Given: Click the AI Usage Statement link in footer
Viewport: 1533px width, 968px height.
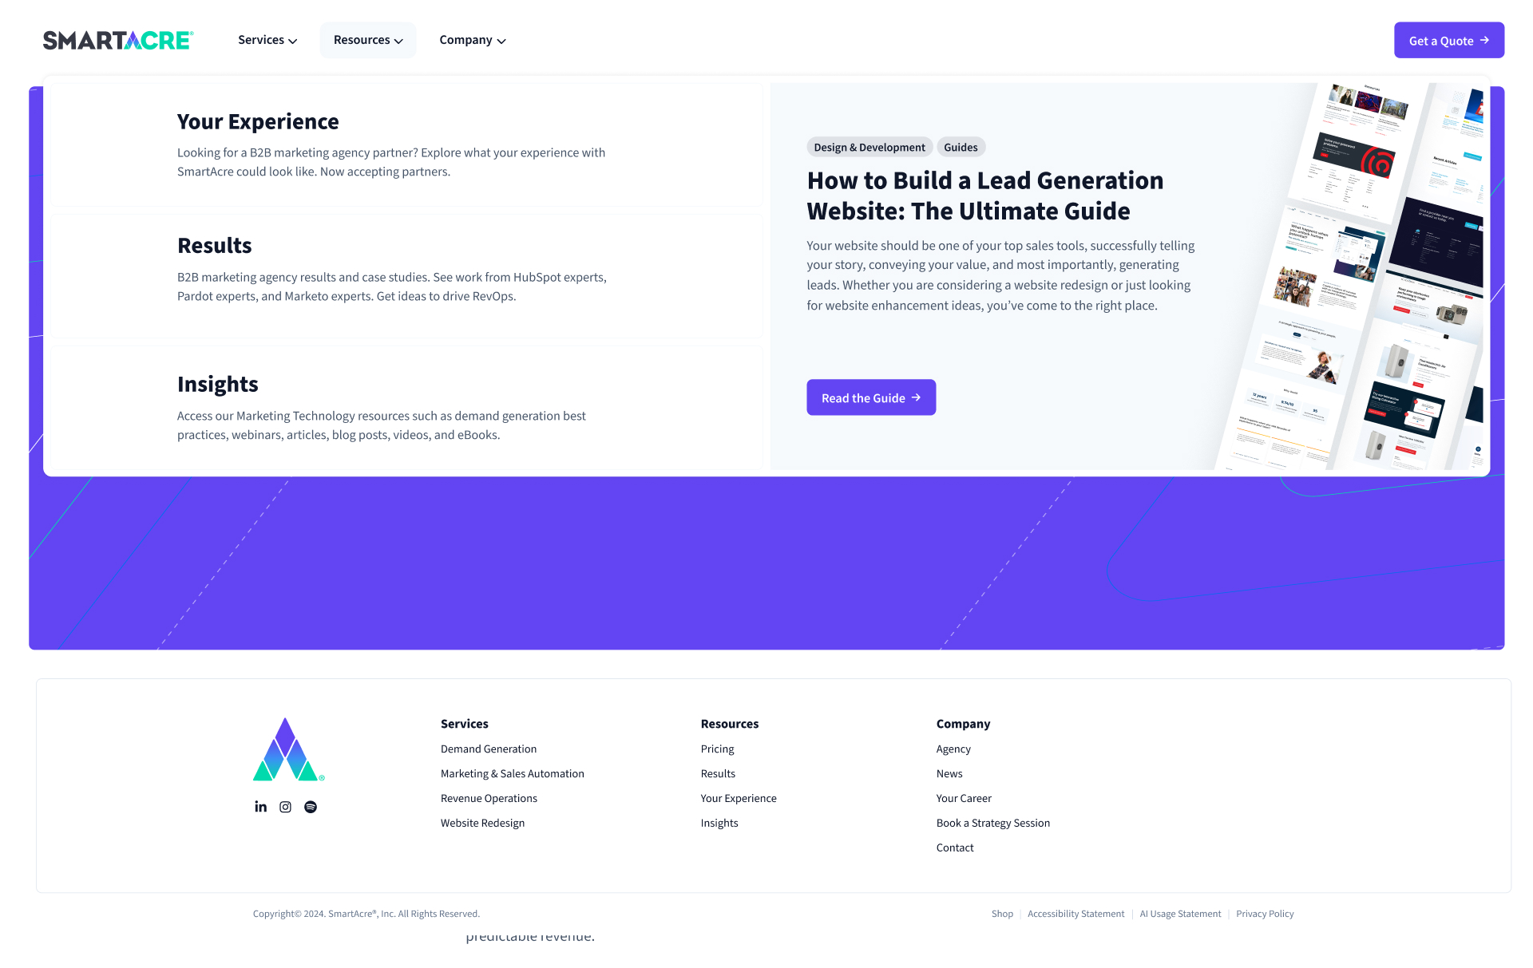Looking at the screenshot, I should pos(1180,914).
